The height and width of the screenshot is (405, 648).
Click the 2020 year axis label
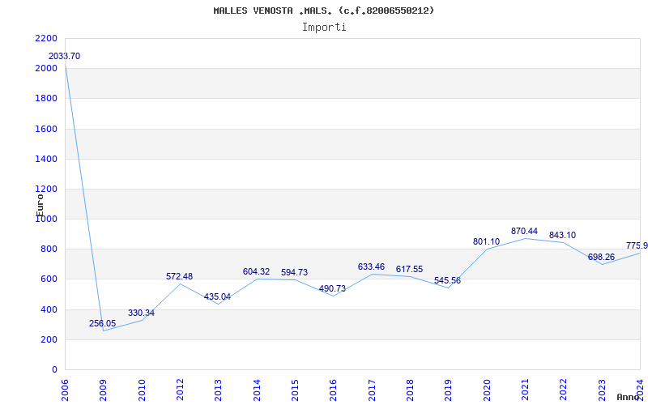(487, 390)
